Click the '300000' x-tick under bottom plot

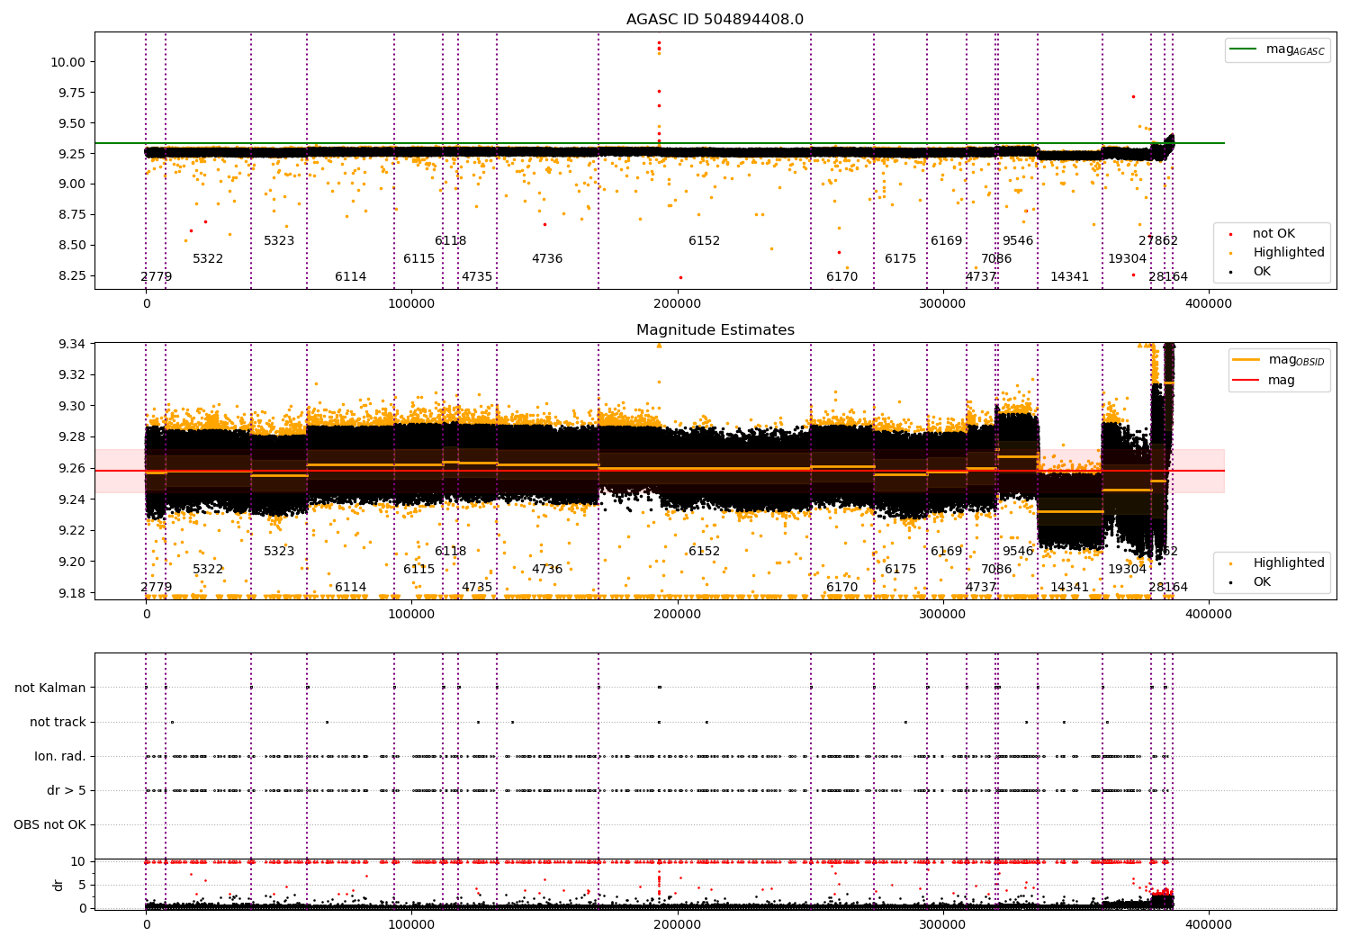(x=942, y=925)
